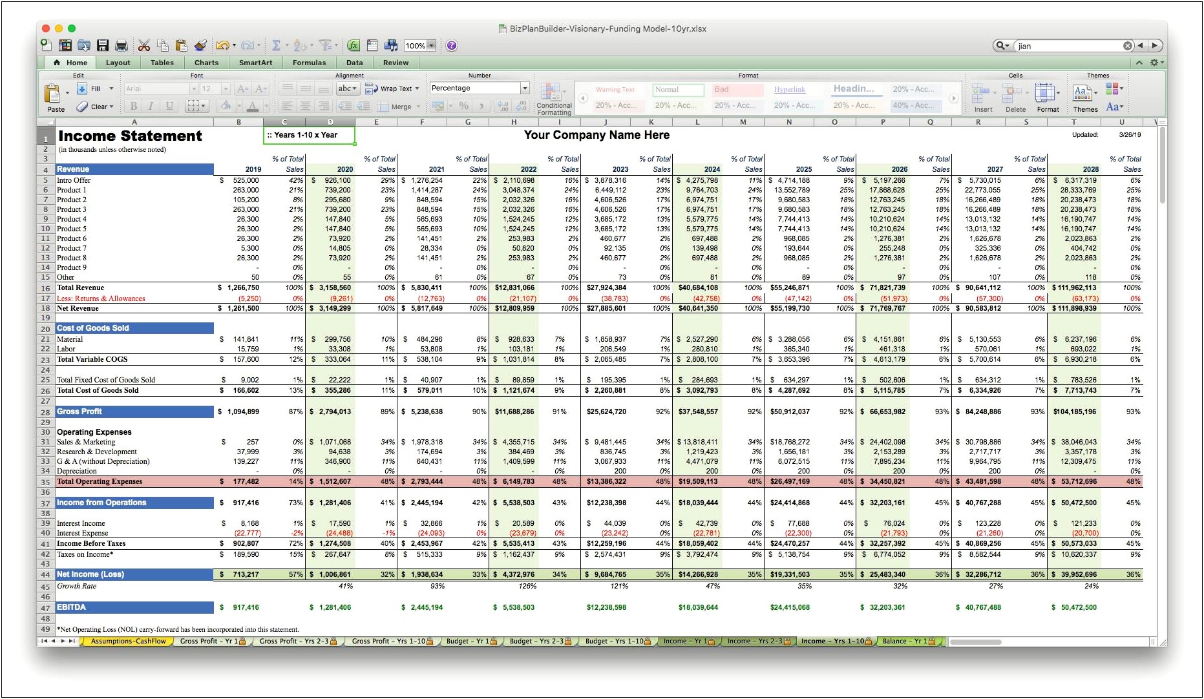Screen dimensions: 1204x699
Task: Toggle Bold formatting
Action: point(133,106)
